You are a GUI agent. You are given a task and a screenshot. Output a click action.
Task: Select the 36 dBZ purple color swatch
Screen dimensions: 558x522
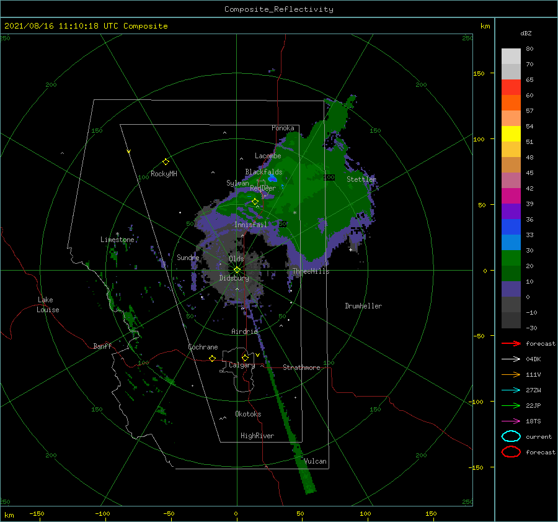[511, 211]
